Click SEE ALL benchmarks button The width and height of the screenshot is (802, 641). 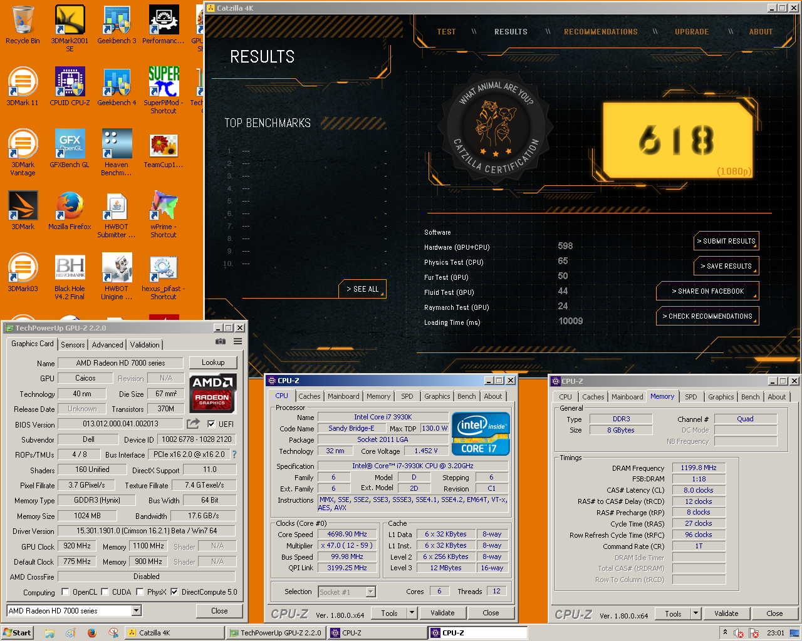[x=363, y=289]
